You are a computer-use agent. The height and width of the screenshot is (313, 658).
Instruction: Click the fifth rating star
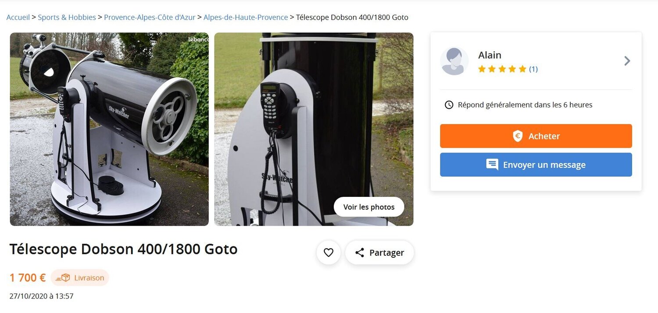[x=522, y=68]
